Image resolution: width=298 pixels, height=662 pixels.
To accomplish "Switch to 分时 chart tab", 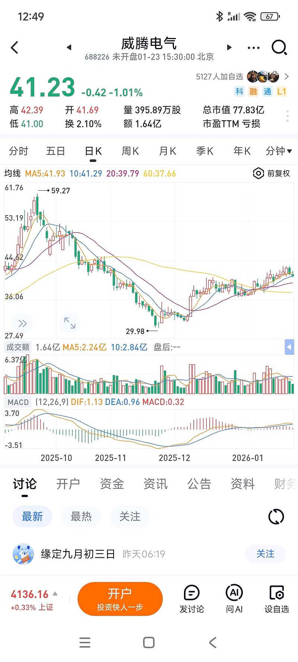I will [19, 151].
